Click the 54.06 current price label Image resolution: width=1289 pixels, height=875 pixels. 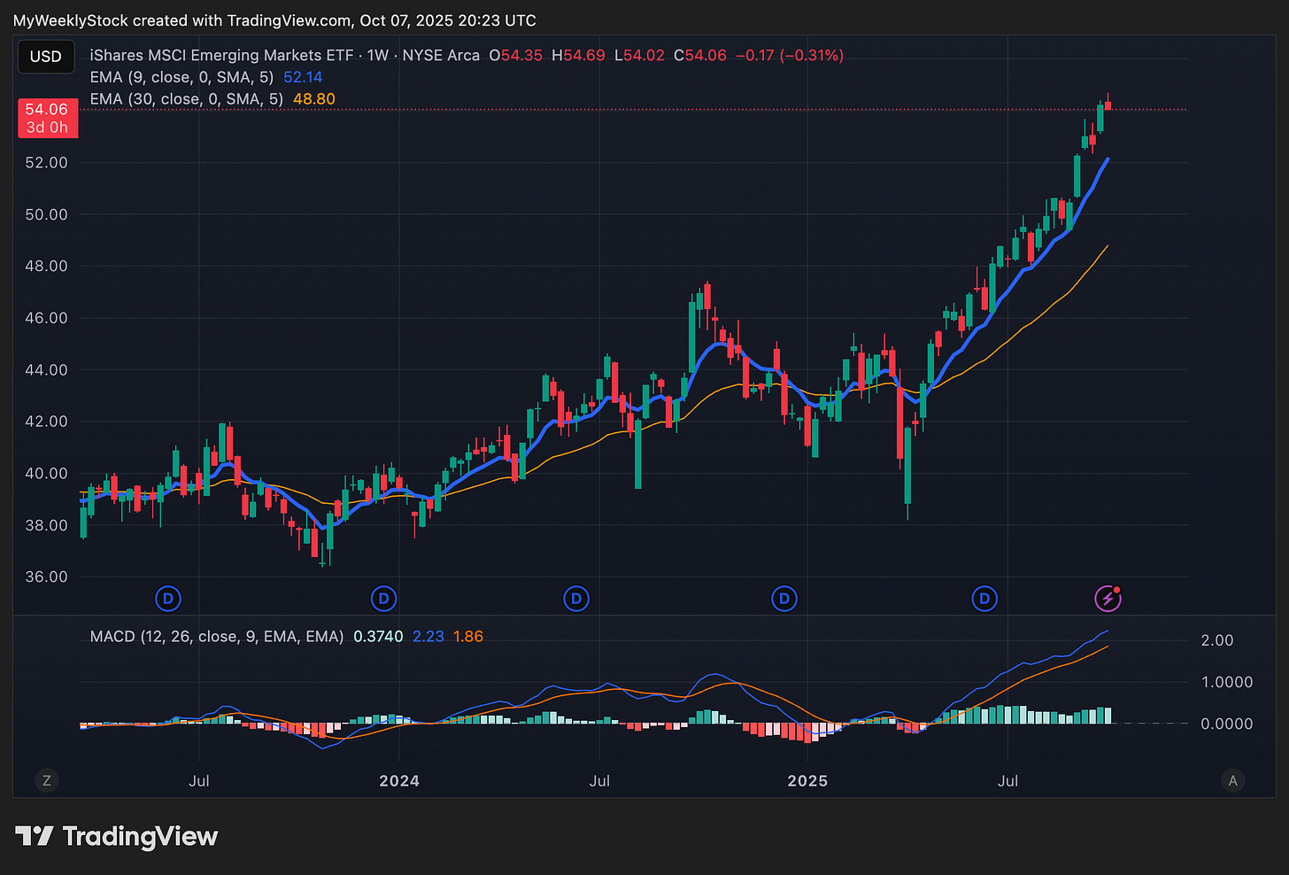(48, 118)
